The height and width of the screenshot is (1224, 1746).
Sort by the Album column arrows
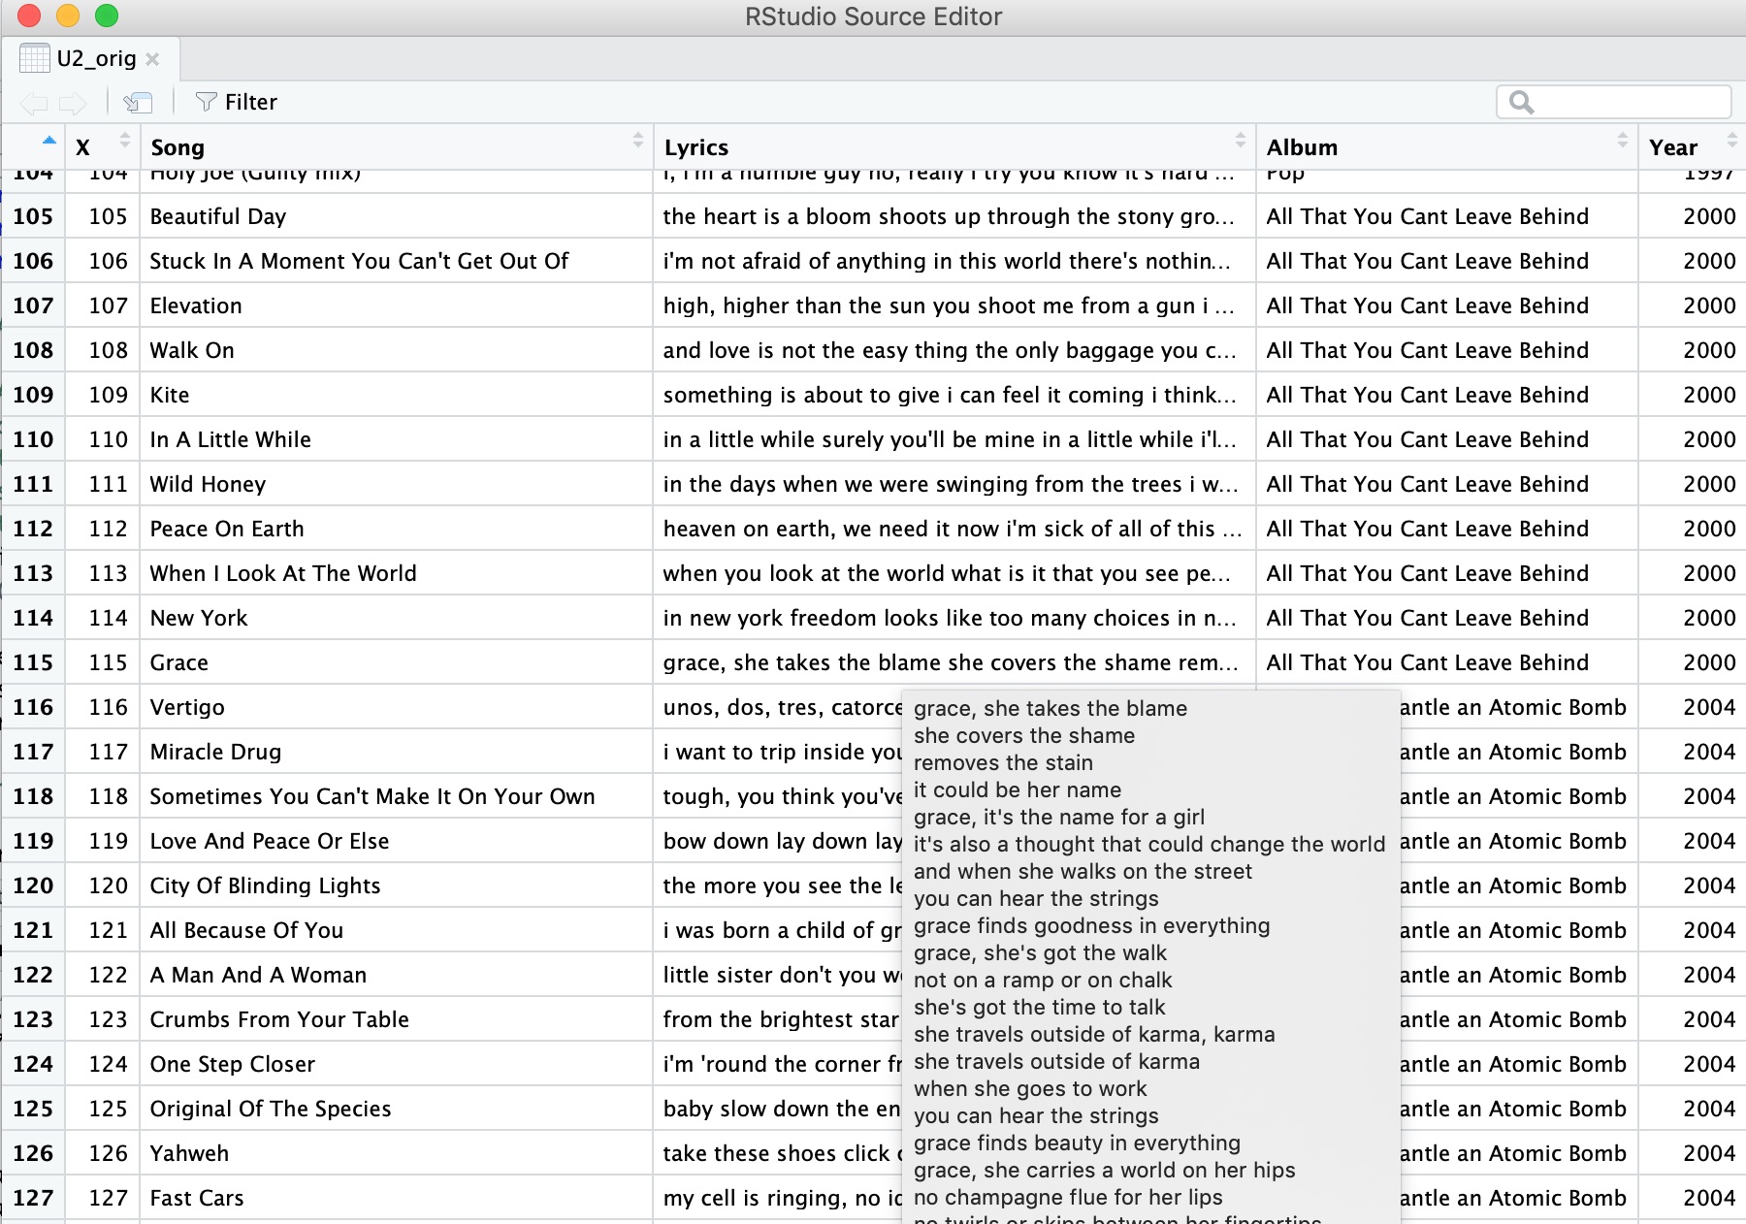pos(1622,141)
